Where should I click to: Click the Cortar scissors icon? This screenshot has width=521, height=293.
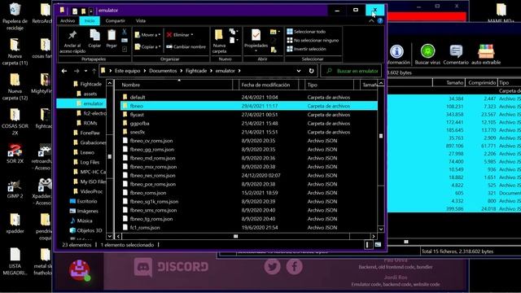point(125,32)
